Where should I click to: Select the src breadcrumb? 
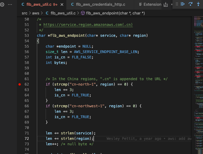coord(24,13)
